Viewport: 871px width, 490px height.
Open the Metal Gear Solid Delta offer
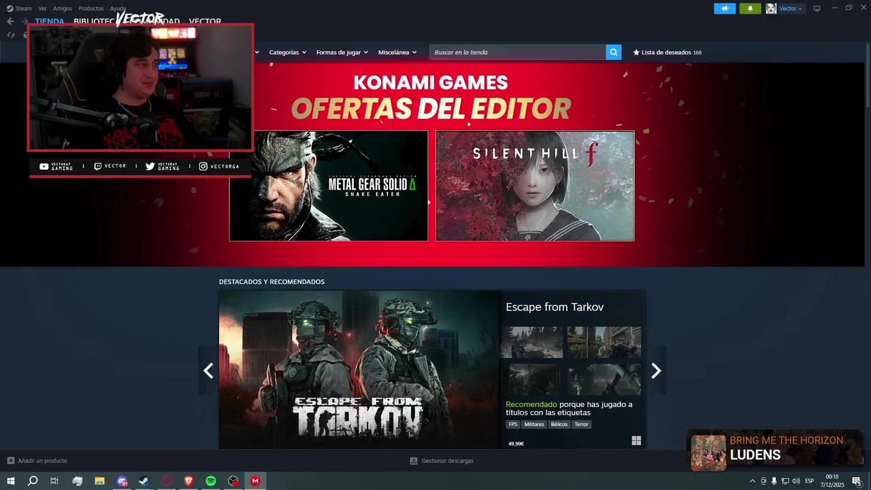[x=329, y=186]
